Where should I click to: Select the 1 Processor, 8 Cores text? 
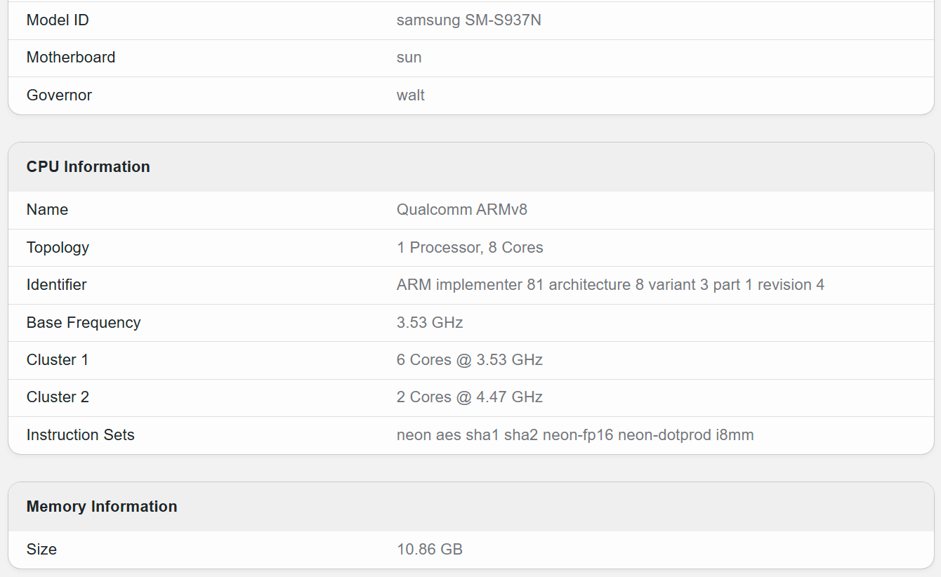click(469, 248)
